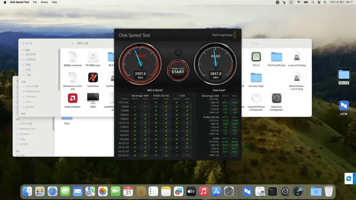Image resolution: width=356 pixels, height=200 pixels.
Task: Open the File menu
Action: pyautogui.click(x=35, y=2)
